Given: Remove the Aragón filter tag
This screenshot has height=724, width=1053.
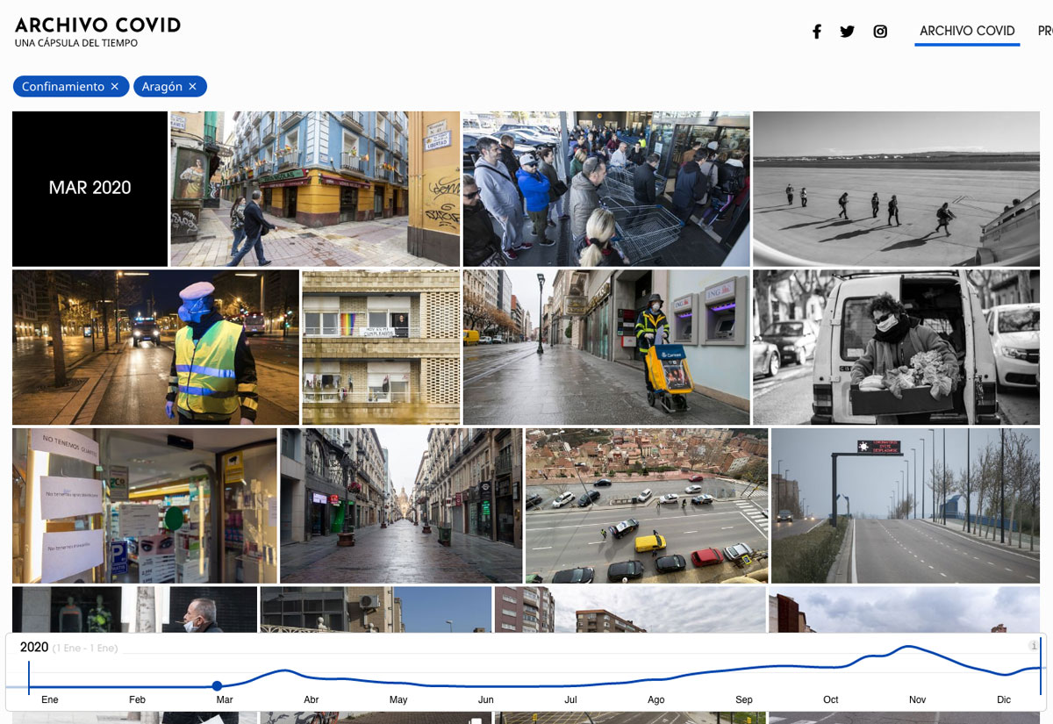Looking at the screenshot, I should click(x=194, y=86).
